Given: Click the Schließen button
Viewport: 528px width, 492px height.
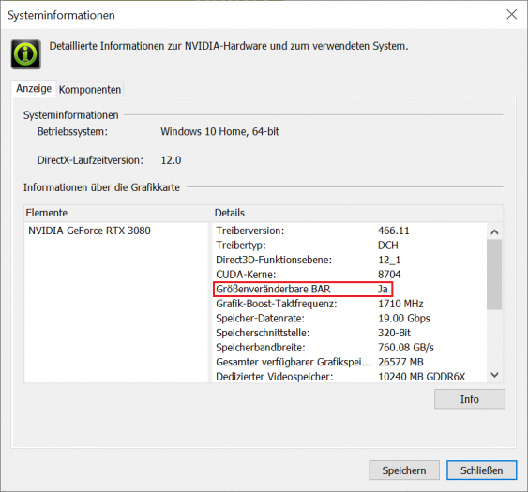Looking at the screenshot, I should (481, 470).
